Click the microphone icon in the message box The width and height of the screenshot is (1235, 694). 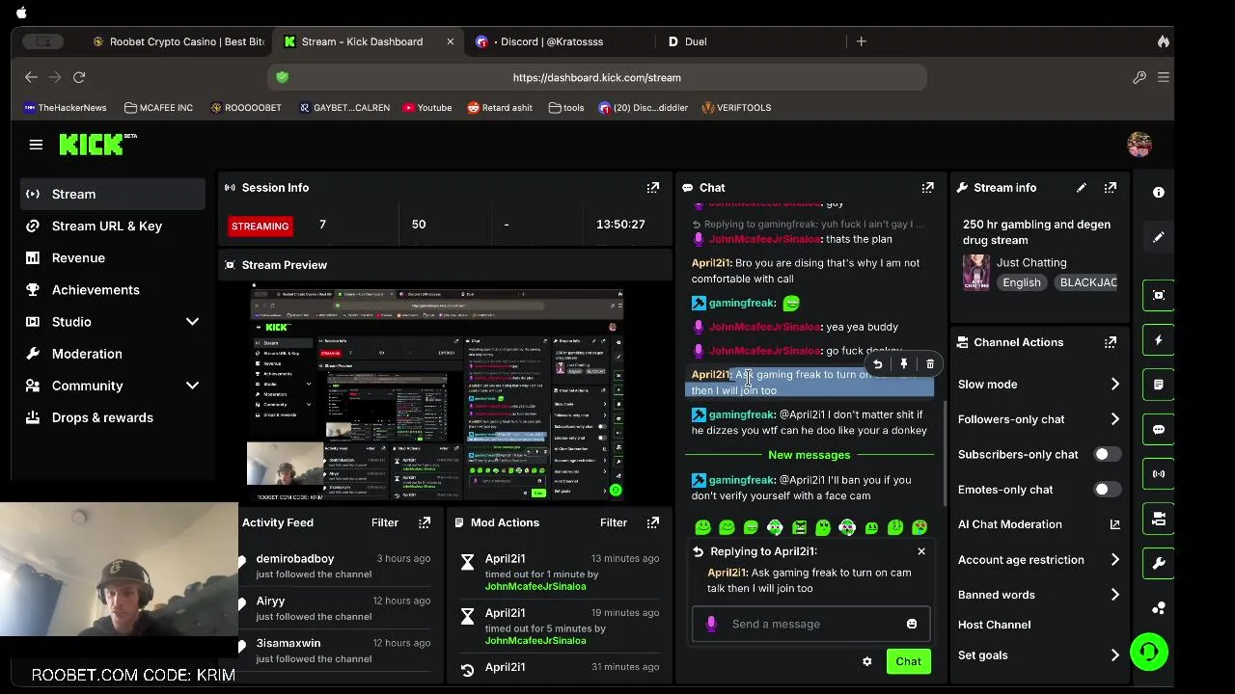[711, 624]
